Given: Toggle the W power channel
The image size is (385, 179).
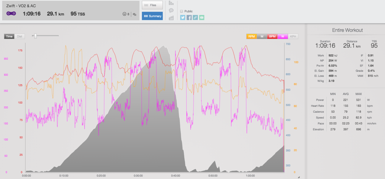Looking at the screenshot, I should 283,36.
